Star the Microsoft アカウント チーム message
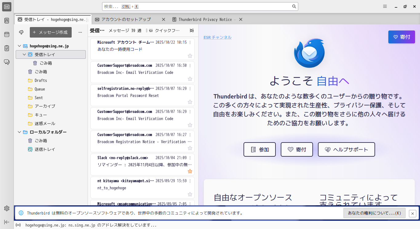 190,56
